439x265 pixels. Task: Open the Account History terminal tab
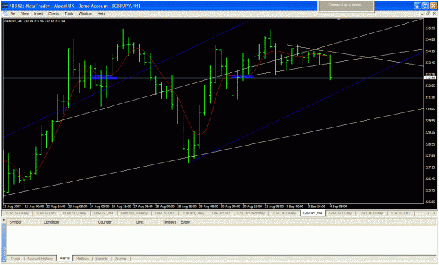pyautogui.click(x=40, y=259)
